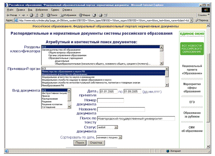Screen dimensions: 215x156
Task: Open the Правка menu
Action: coord(21,10)
